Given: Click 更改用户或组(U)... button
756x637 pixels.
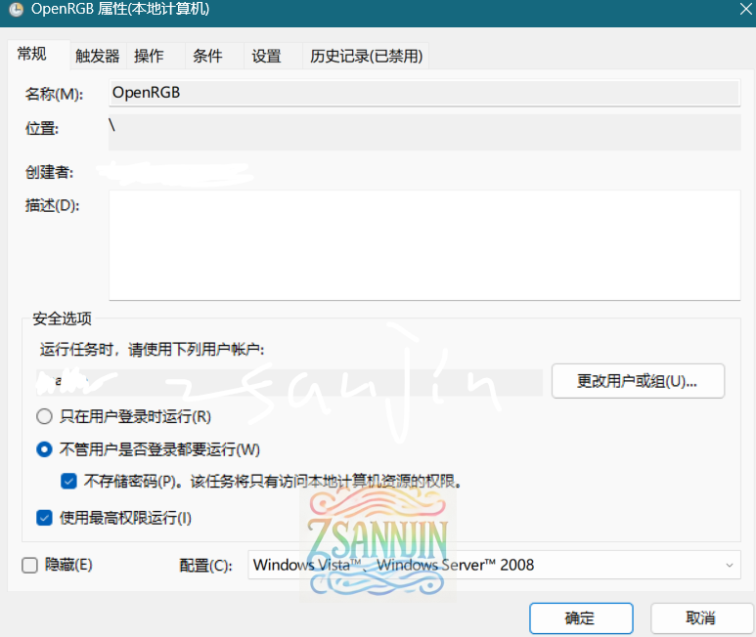Looking at the screenshot, I should pos(638,381).
